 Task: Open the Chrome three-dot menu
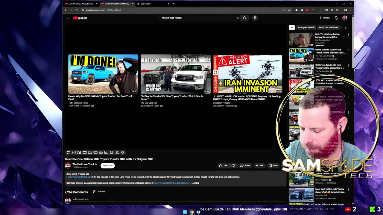(x=350, y=10)
